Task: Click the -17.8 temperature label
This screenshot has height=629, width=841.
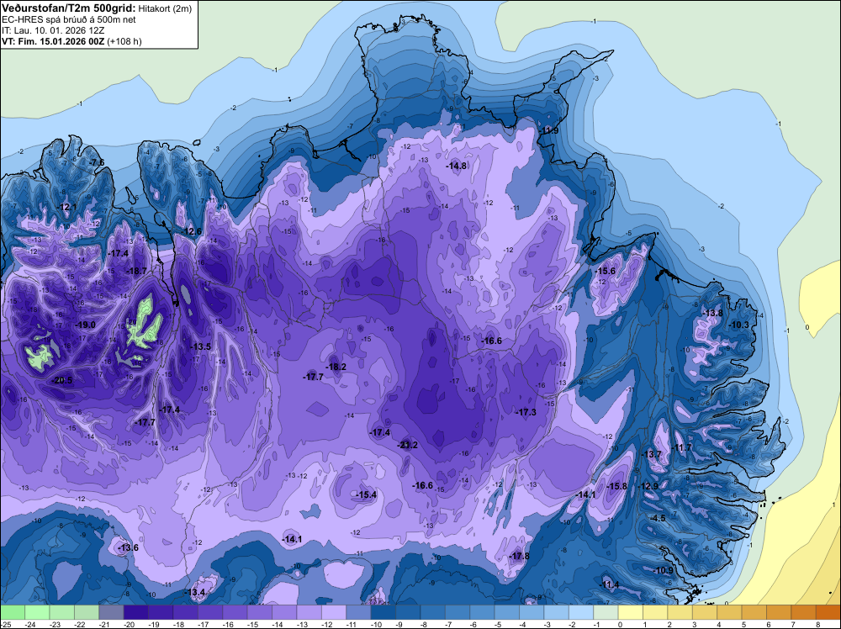Action: click(519, 556)
